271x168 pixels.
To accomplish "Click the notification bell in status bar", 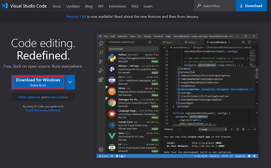I will (x=254, y=156).
